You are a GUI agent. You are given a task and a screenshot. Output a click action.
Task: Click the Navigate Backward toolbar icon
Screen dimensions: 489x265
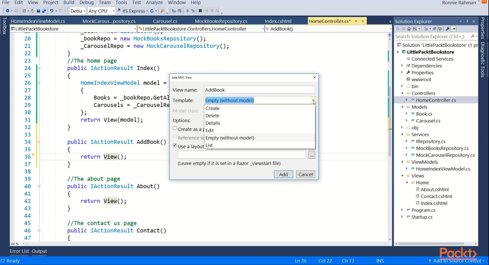[x=7, y=11]
